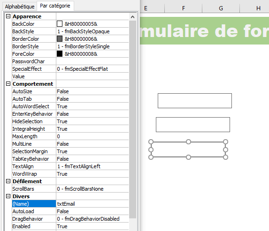Image resolution: width=269 pixels, height=231 pixels.
Task: Click the properties panel scrollbar thumb
Action: 132,119
